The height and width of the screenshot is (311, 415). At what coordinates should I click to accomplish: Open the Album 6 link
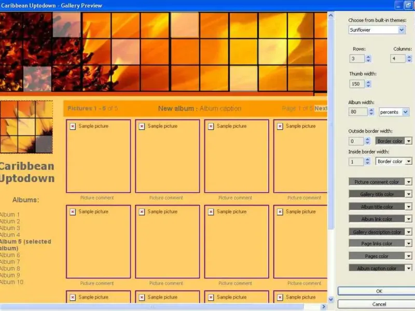coord(10,255)
